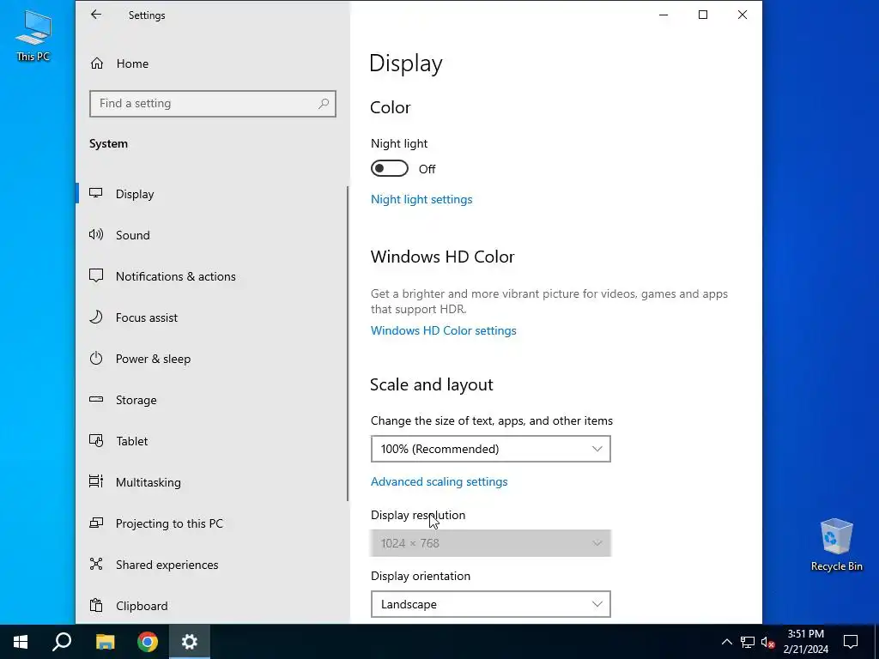Click the Storage drive icon

(x=96, y=400)
